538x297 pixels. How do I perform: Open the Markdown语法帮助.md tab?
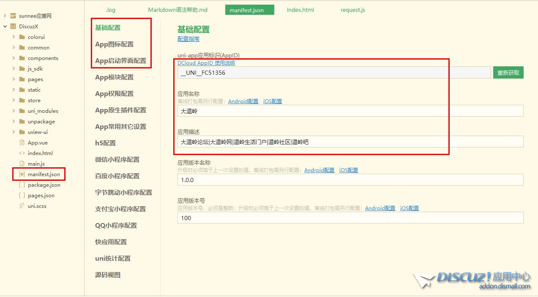[178, 10]
